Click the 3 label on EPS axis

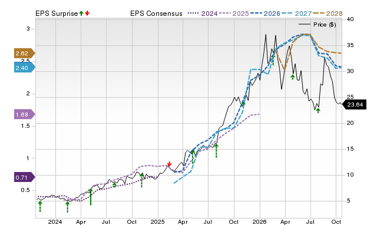coord(28,29)
